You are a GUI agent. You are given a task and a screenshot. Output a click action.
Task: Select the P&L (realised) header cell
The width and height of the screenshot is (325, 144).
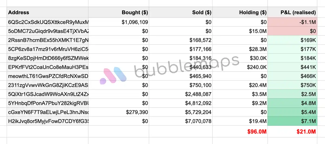click(x=292, y=12)
